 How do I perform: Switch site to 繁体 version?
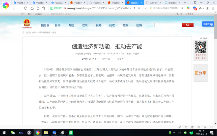click(x=30, y=14)
